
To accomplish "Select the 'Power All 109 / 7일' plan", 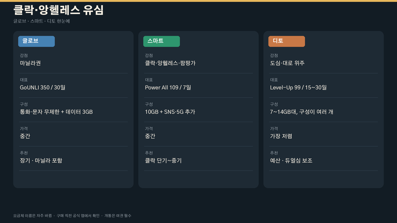I will point(168,87).
